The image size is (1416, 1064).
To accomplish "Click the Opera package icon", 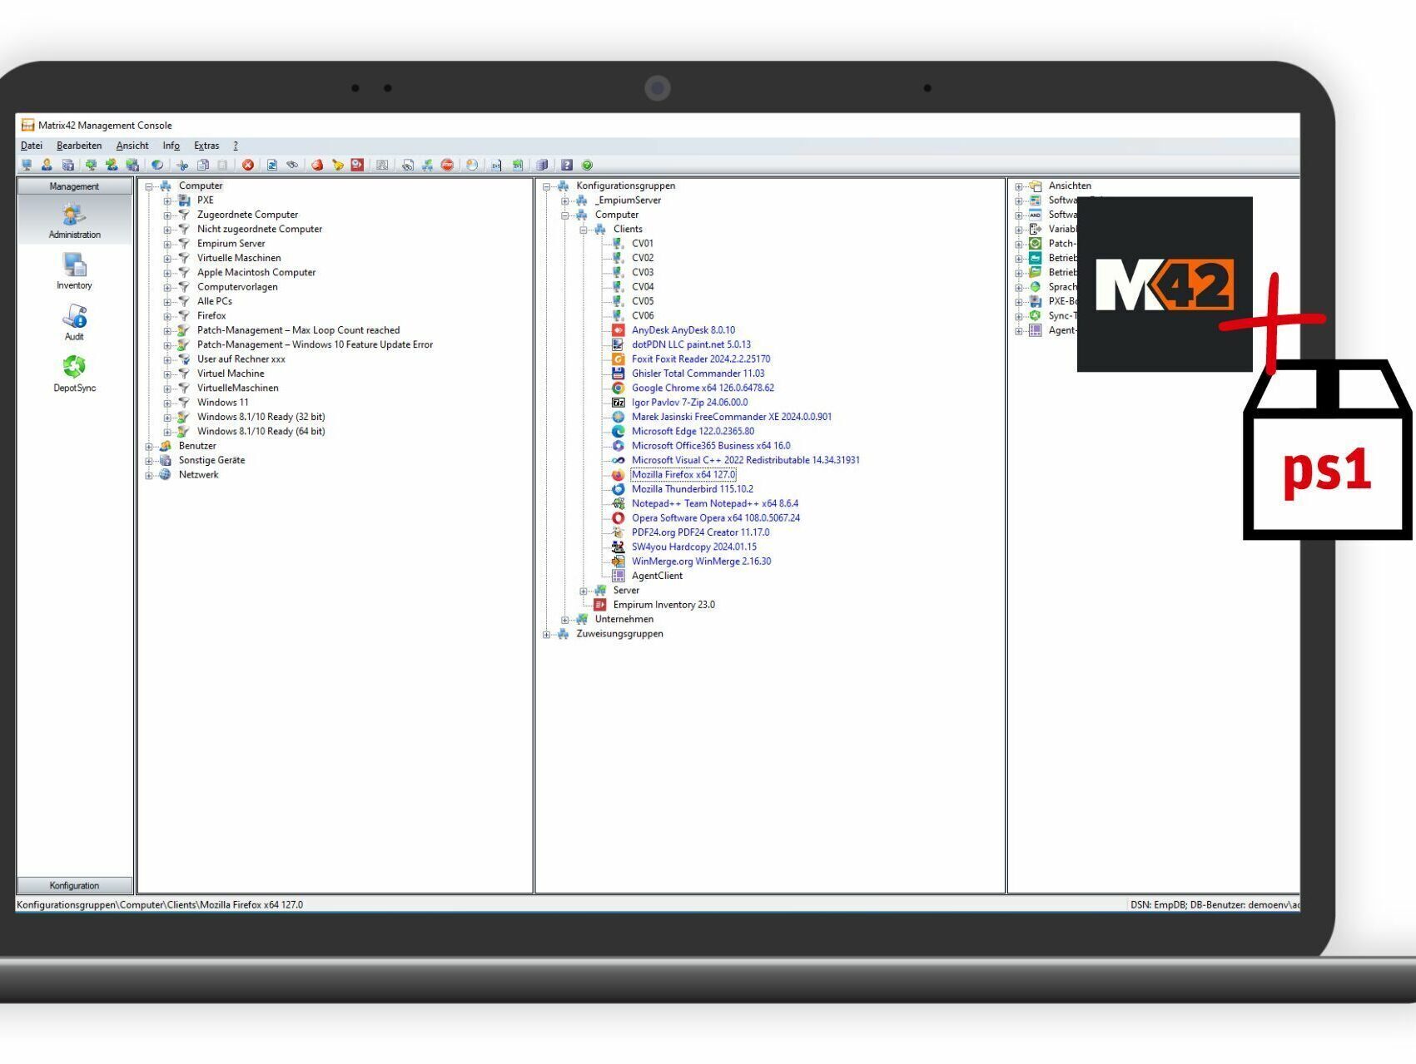I will [619, 518].
